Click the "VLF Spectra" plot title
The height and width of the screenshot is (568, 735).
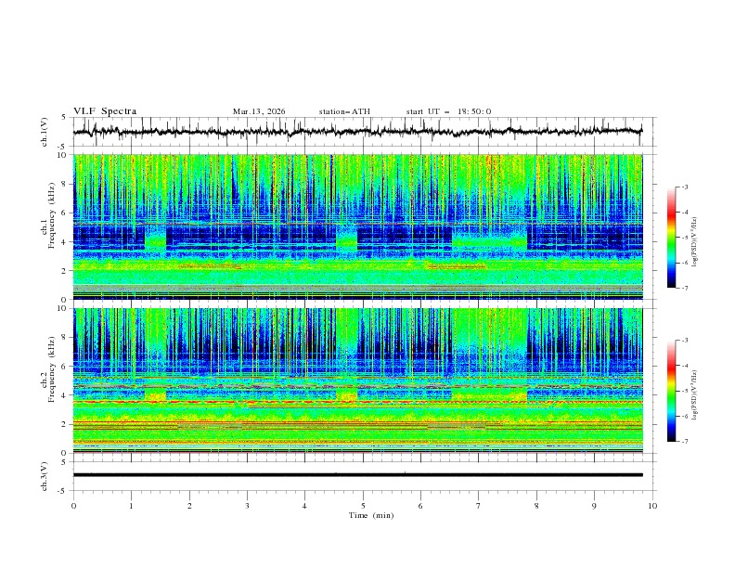tap(105, 111)
